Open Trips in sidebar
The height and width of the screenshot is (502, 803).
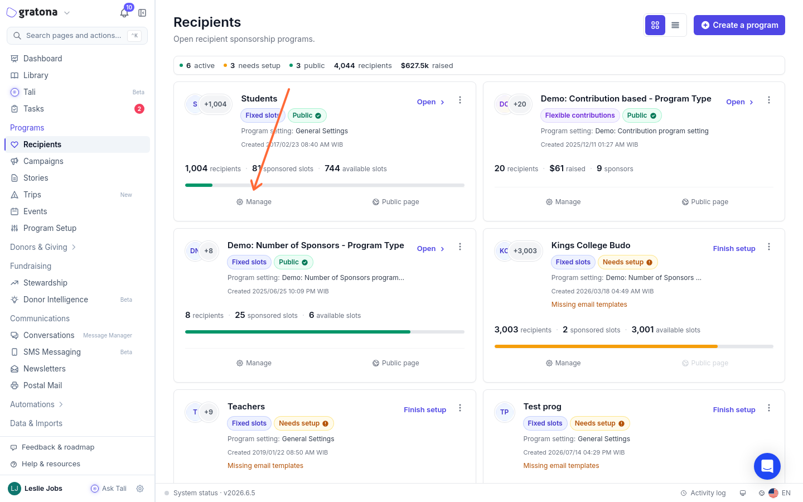tap(77, 195)
